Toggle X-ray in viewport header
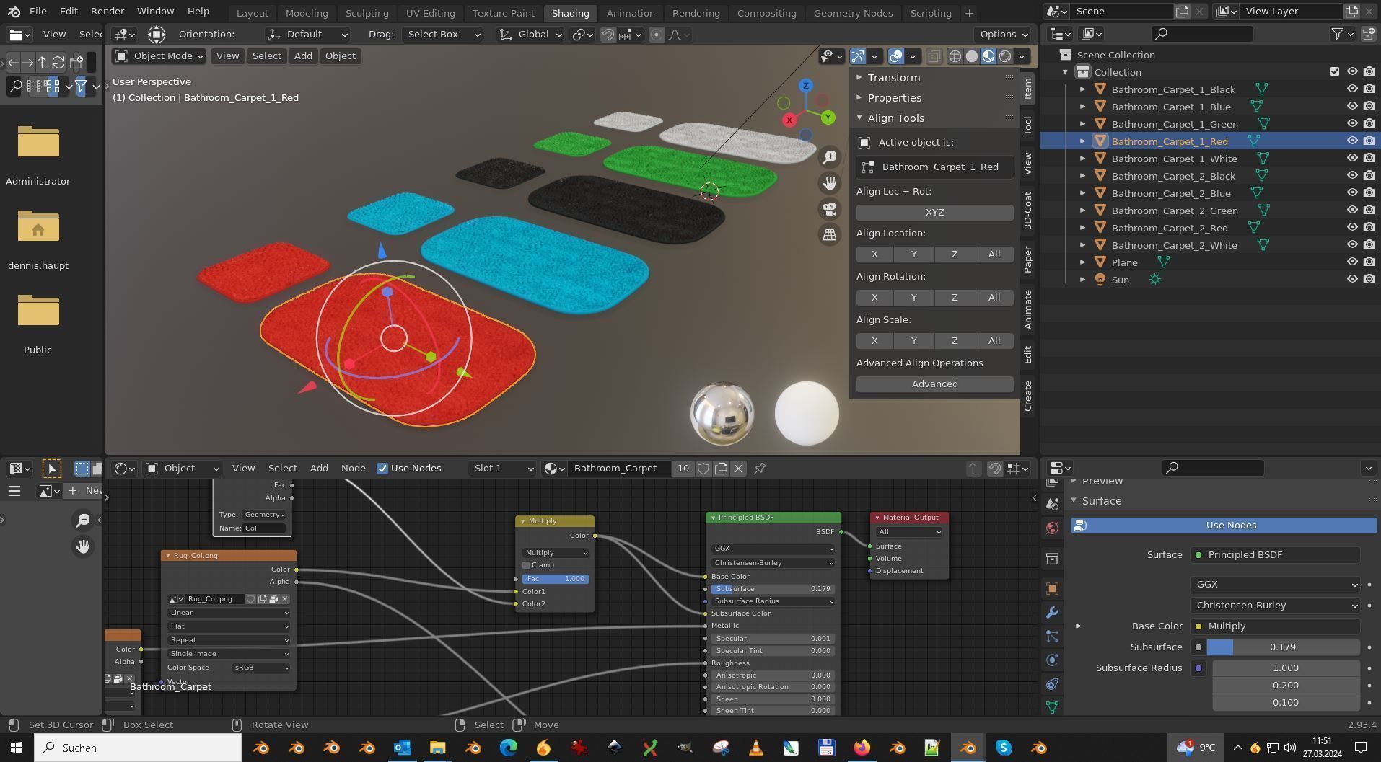Image resolution: width=1381 pixels, height=762 pixels. pos(934,56)
